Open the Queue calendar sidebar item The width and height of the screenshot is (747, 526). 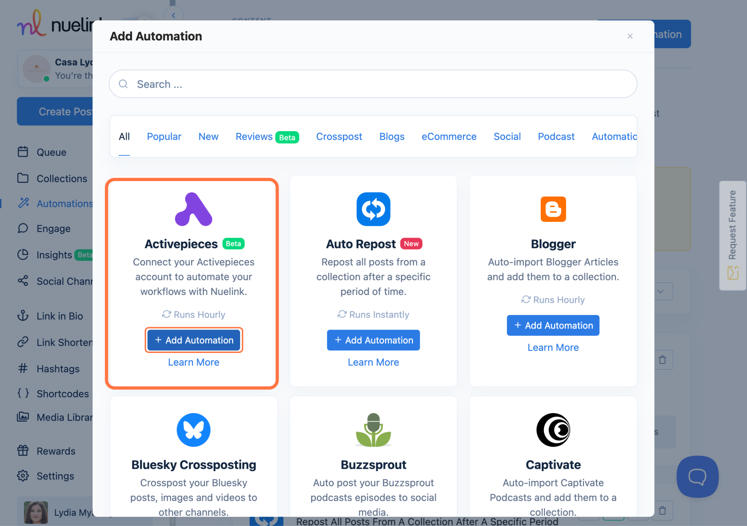(x=51, y=152)
